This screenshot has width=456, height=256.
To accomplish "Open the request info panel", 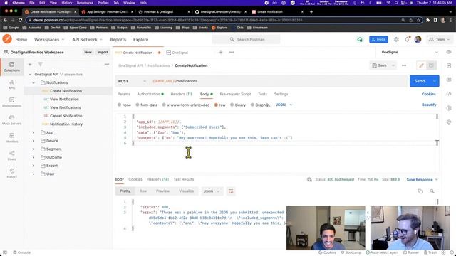I will (449, 108).
